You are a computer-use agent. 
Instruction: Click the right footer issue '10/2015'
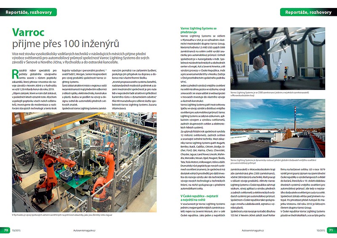tap(321, 230)
